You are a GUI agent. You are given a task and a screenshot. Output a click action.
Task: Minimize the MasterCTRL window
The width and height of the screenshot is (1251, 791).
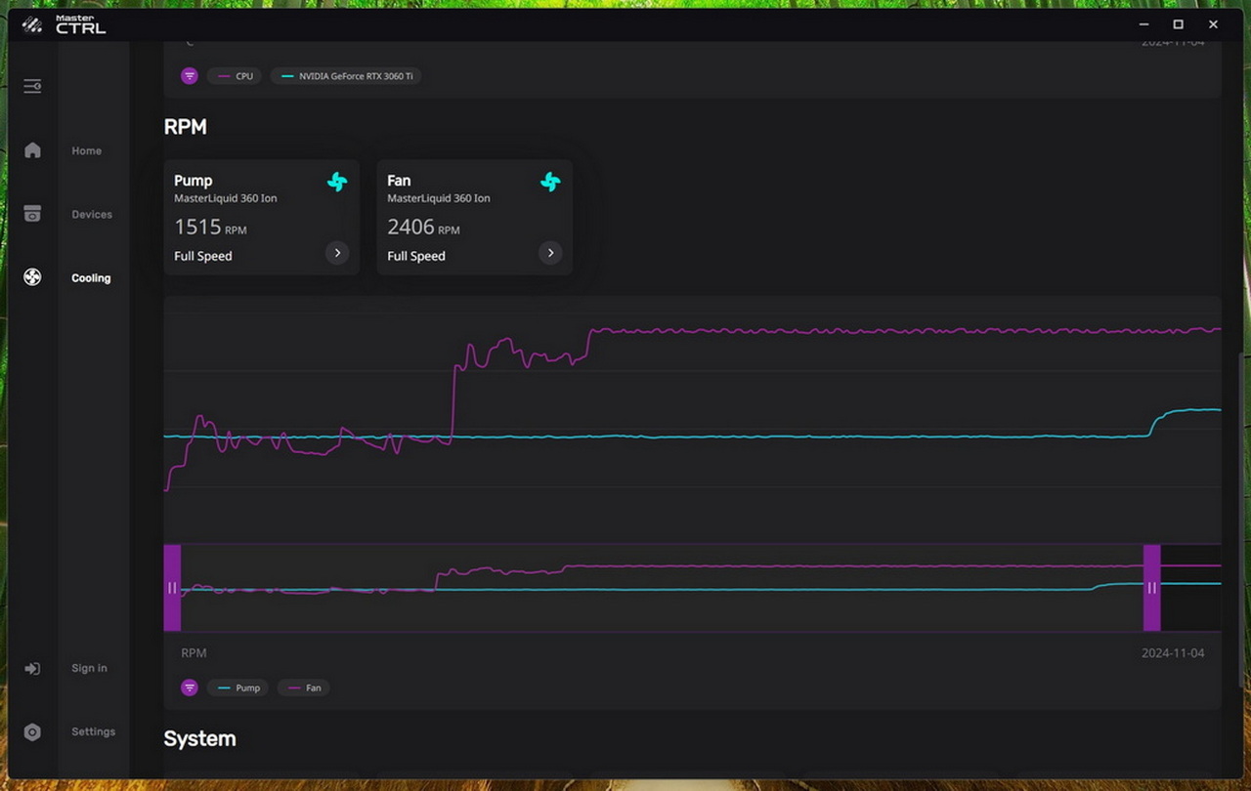coord(1143,24)
